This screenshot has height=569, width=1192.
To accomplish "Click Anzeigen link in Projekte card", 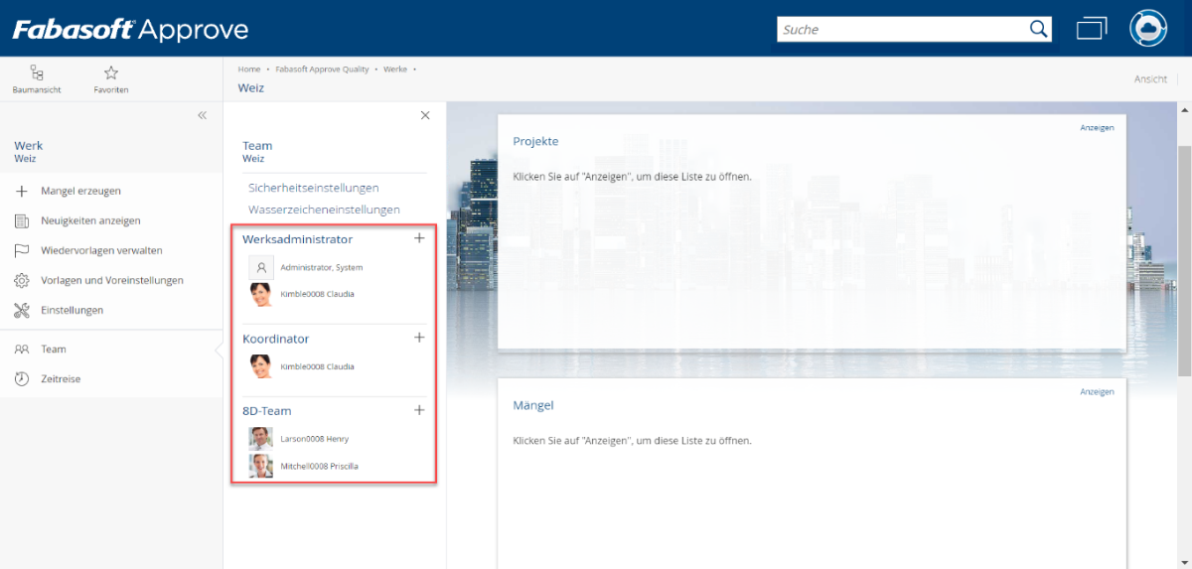I will tap(1097, 127).
